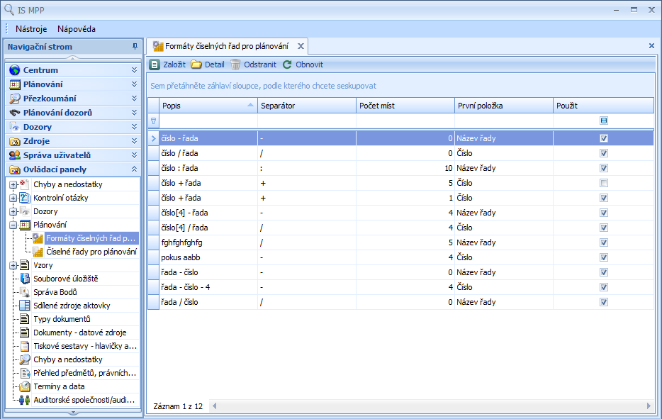
Task: Click the Popis filter input cell
Action: pos(208,121)
